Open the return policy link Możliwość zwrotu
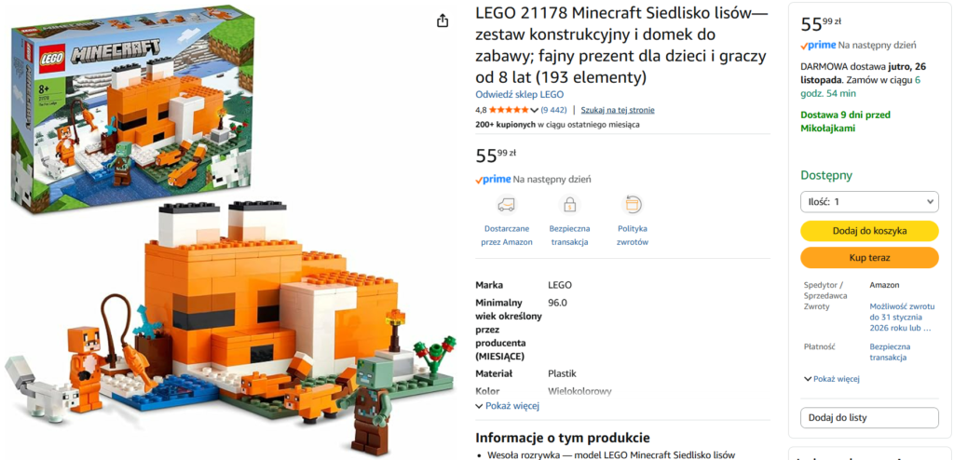 (901, 318)
